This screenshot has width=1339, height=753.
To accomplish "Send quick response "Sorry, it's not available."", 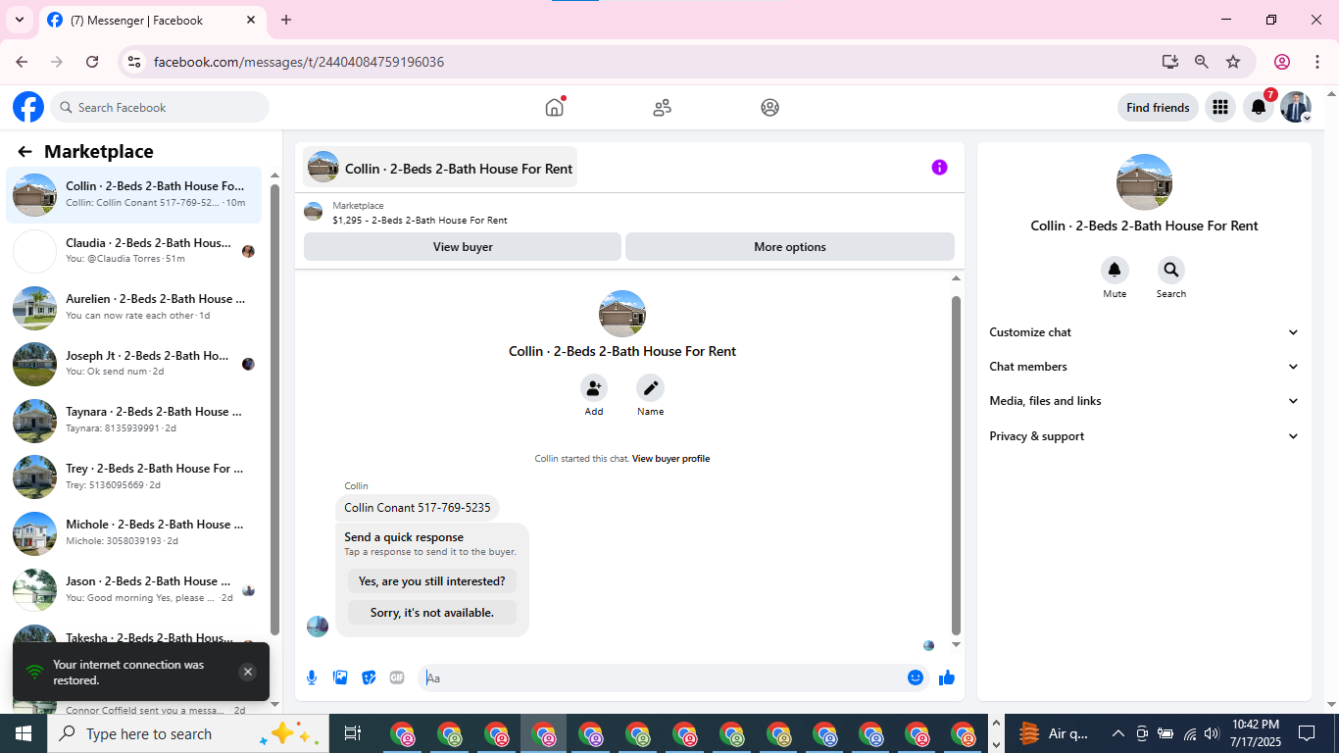I will [432, 613].
